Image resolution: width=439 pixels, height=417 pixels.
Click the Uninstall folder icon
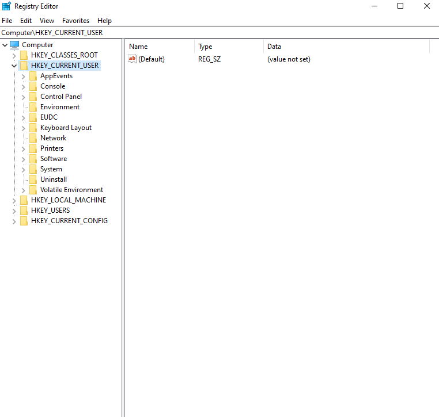(x=33, y=179)
